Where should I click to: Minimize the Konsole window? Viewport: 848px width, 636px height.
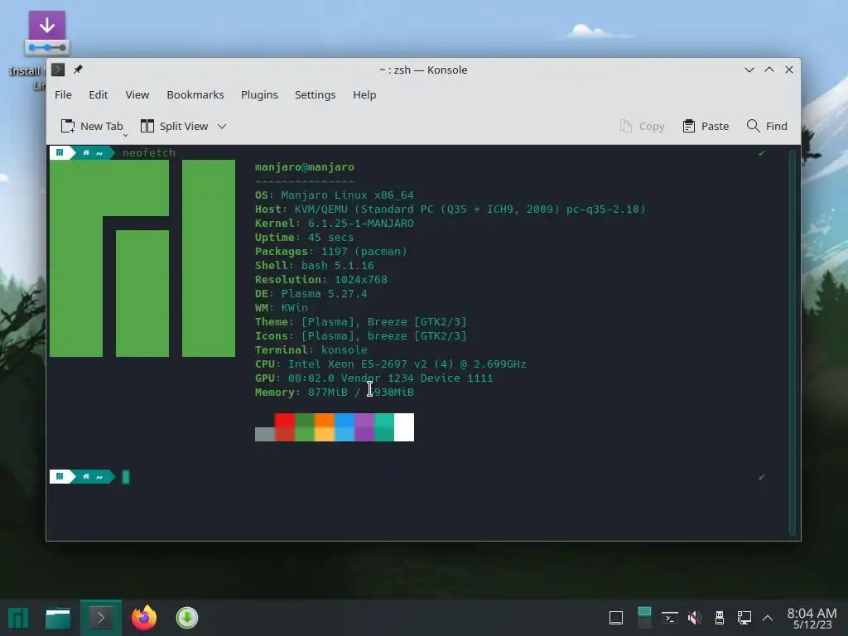click(749, 70)
